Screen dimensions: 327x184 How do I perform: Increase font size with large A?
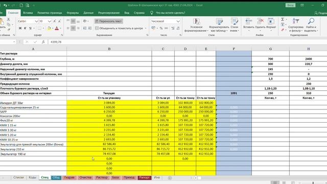[x=55, y=21]
